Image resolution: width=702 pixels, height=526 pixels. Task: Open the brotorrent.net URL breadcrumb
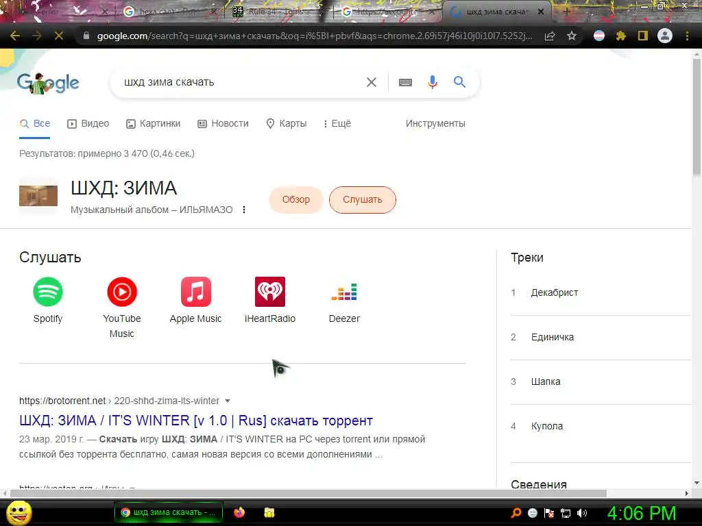(x=119, y=401)
